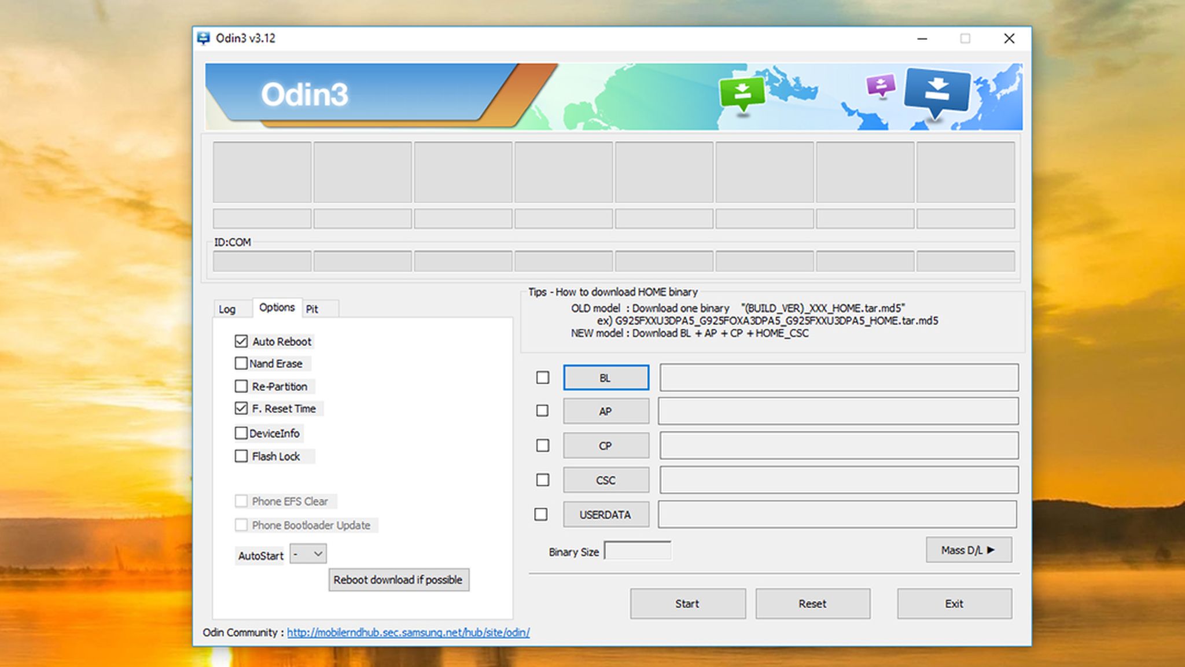The width and height of the screenshot is (1185, 667).
Task: Check the Re-Partition checkbox
Action: (x=241, y=386)
